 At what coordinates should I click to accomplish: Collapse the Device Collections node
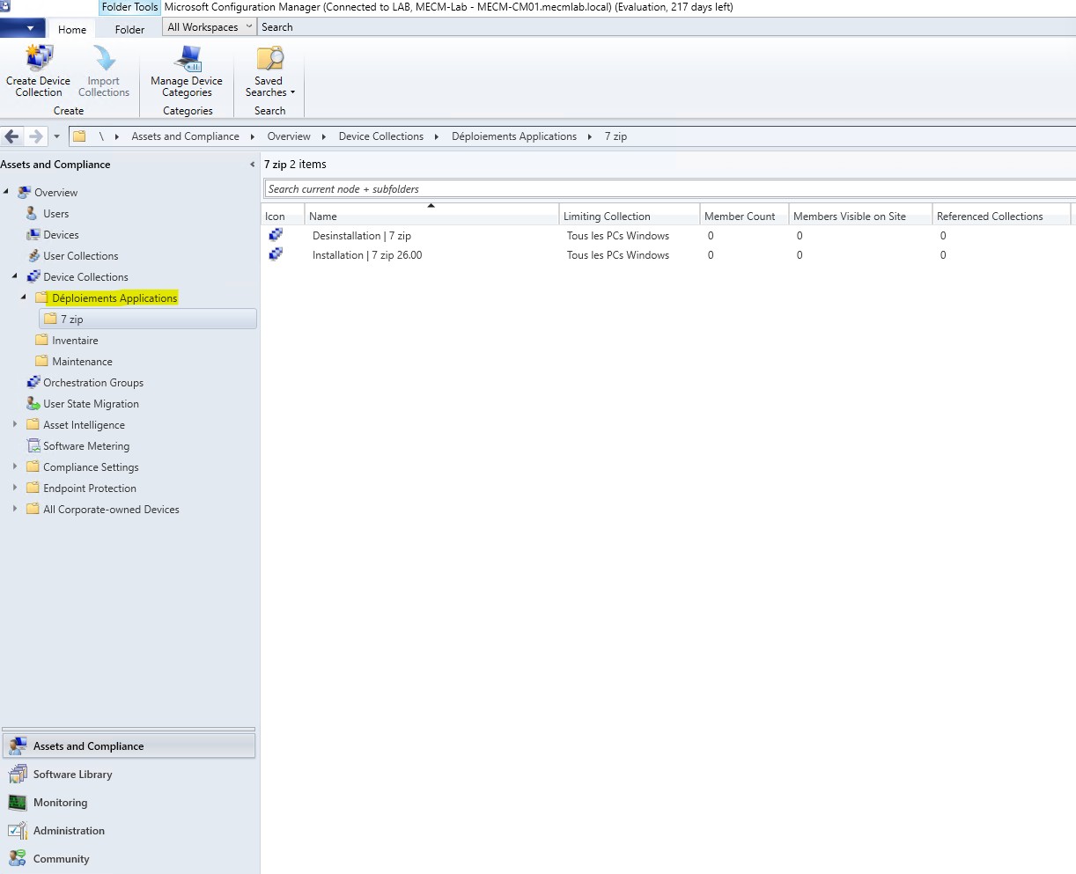coord(15,276)
